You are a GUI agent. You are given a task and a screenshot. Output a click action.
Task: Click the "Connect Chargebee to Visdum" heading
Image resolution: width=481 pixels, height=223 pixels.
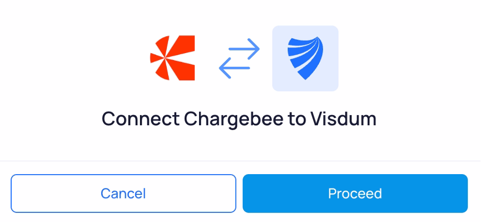click(239, 119)
